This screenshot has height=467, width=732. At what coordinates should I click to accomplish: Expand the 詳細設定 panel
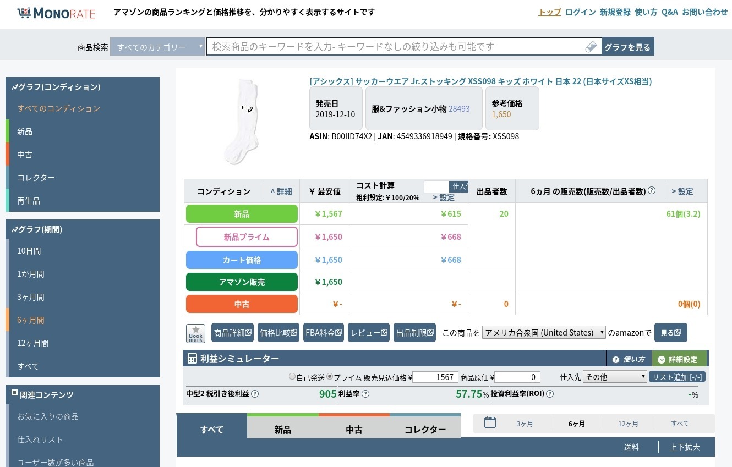680,359
